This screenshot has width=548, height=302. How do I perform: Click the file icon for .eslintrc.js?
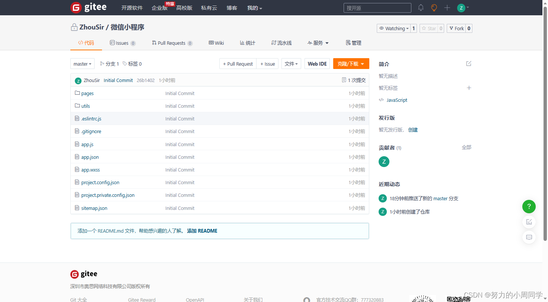click(77, 119)
